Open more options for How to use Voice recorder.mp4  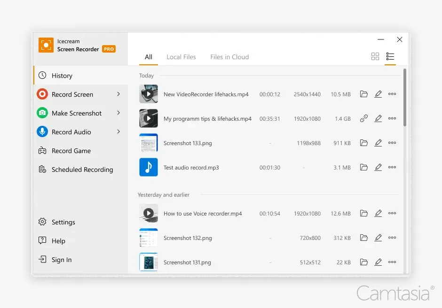point(392,213)
